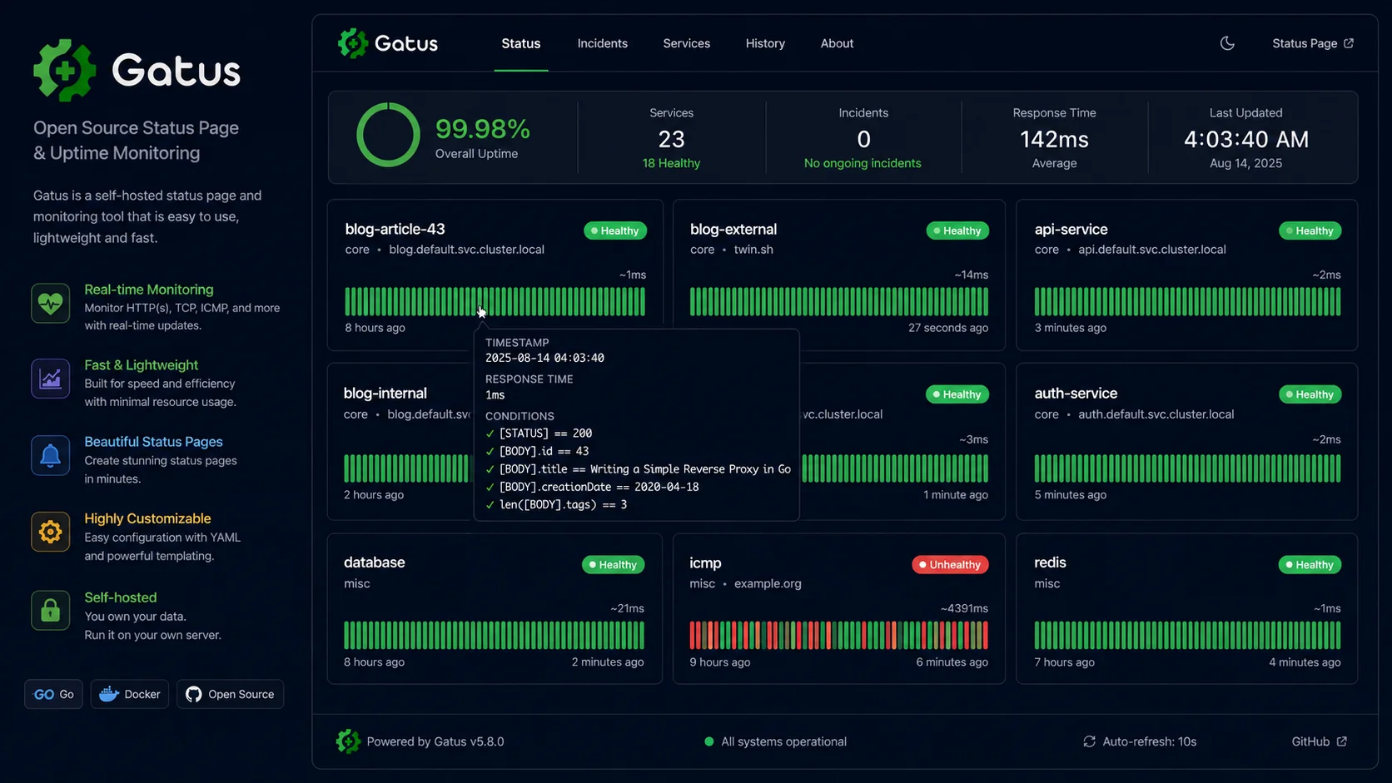Click the Real-time Monitoring heartbeat icon

[x=51, y=303]
